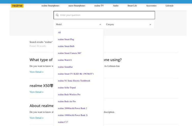Select realme Soundbar model
Screen dimensions: 192x126
click(65, 67)
